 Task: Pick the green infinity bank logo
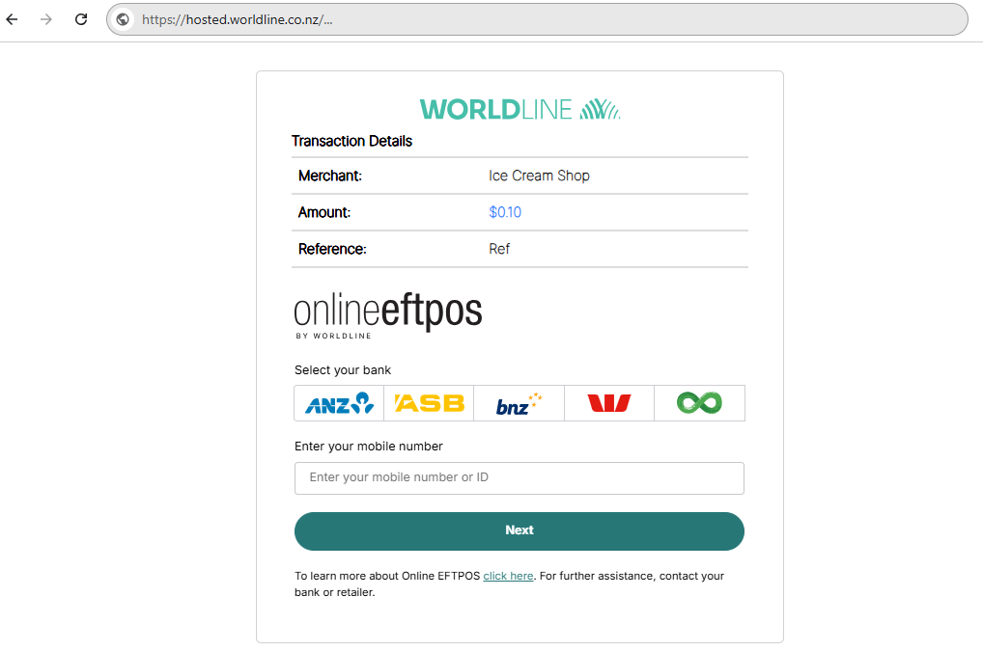tap(700, 403)
